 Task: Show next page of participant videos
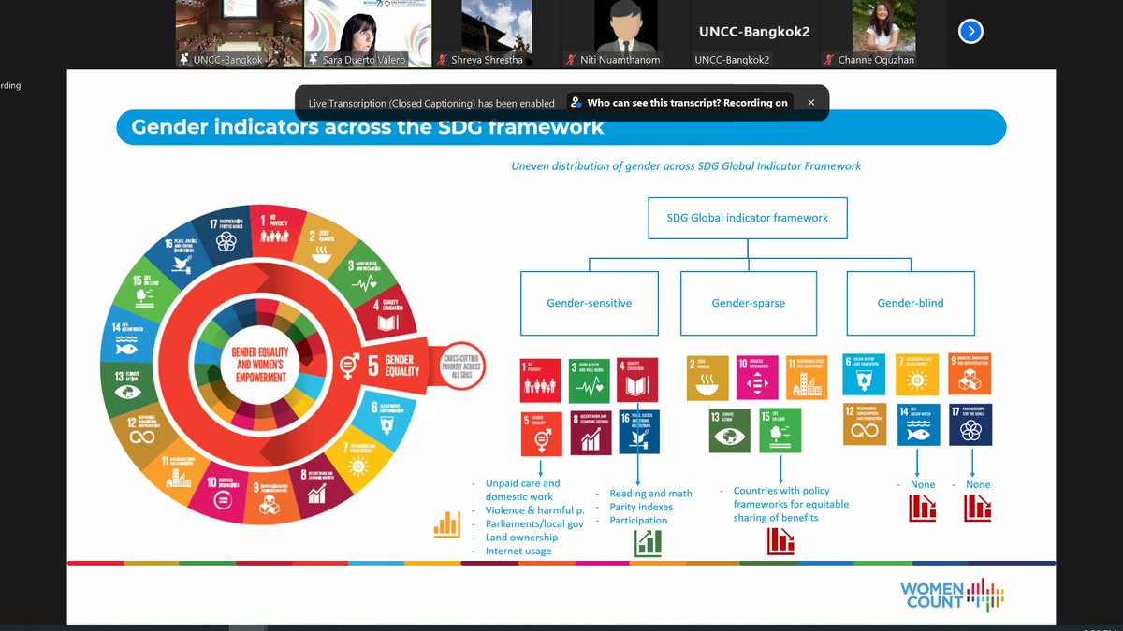pos(970,31)
